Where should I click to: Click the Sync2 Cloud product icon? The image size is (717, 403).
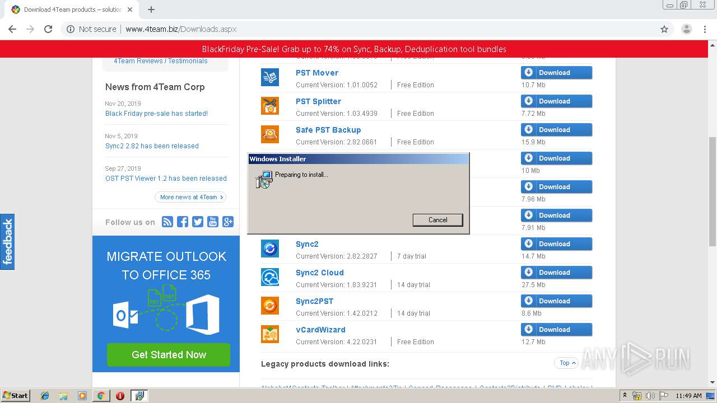coord(270,277)
